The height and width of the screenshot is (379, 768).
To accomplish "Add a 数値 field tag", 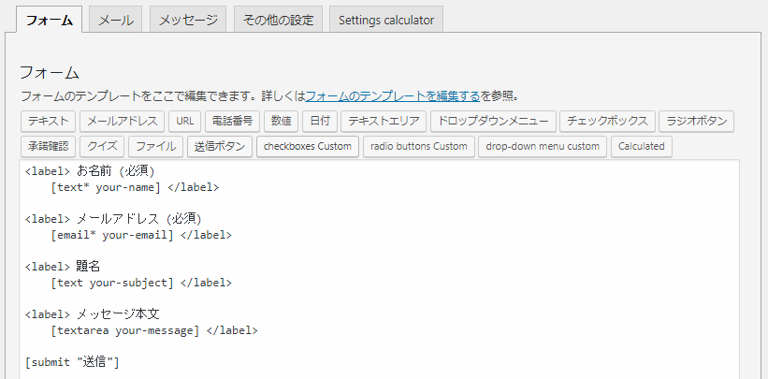I will tap(282, 121).
